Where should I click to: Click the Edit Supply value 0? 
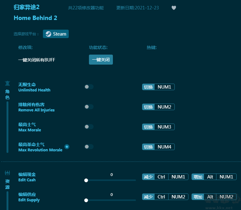click(112, 195)
